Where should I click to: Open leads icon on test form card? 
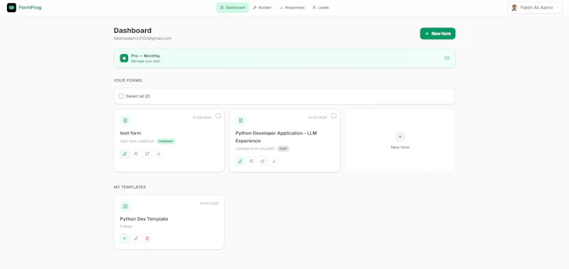[x=136, y=154]
